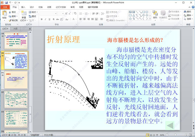Select the isosceles triangle shape
Viewport: 195px width, 137px height.
coord(134,15)
